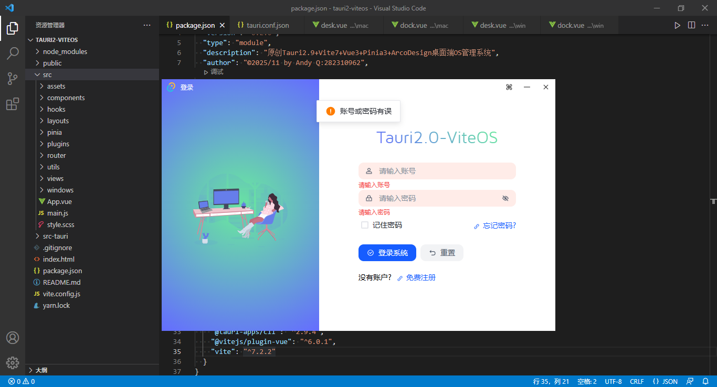The height and width of the screenshot is (387, 717).
Task: Change language mode via JSON status item
Action: (665, 382)
